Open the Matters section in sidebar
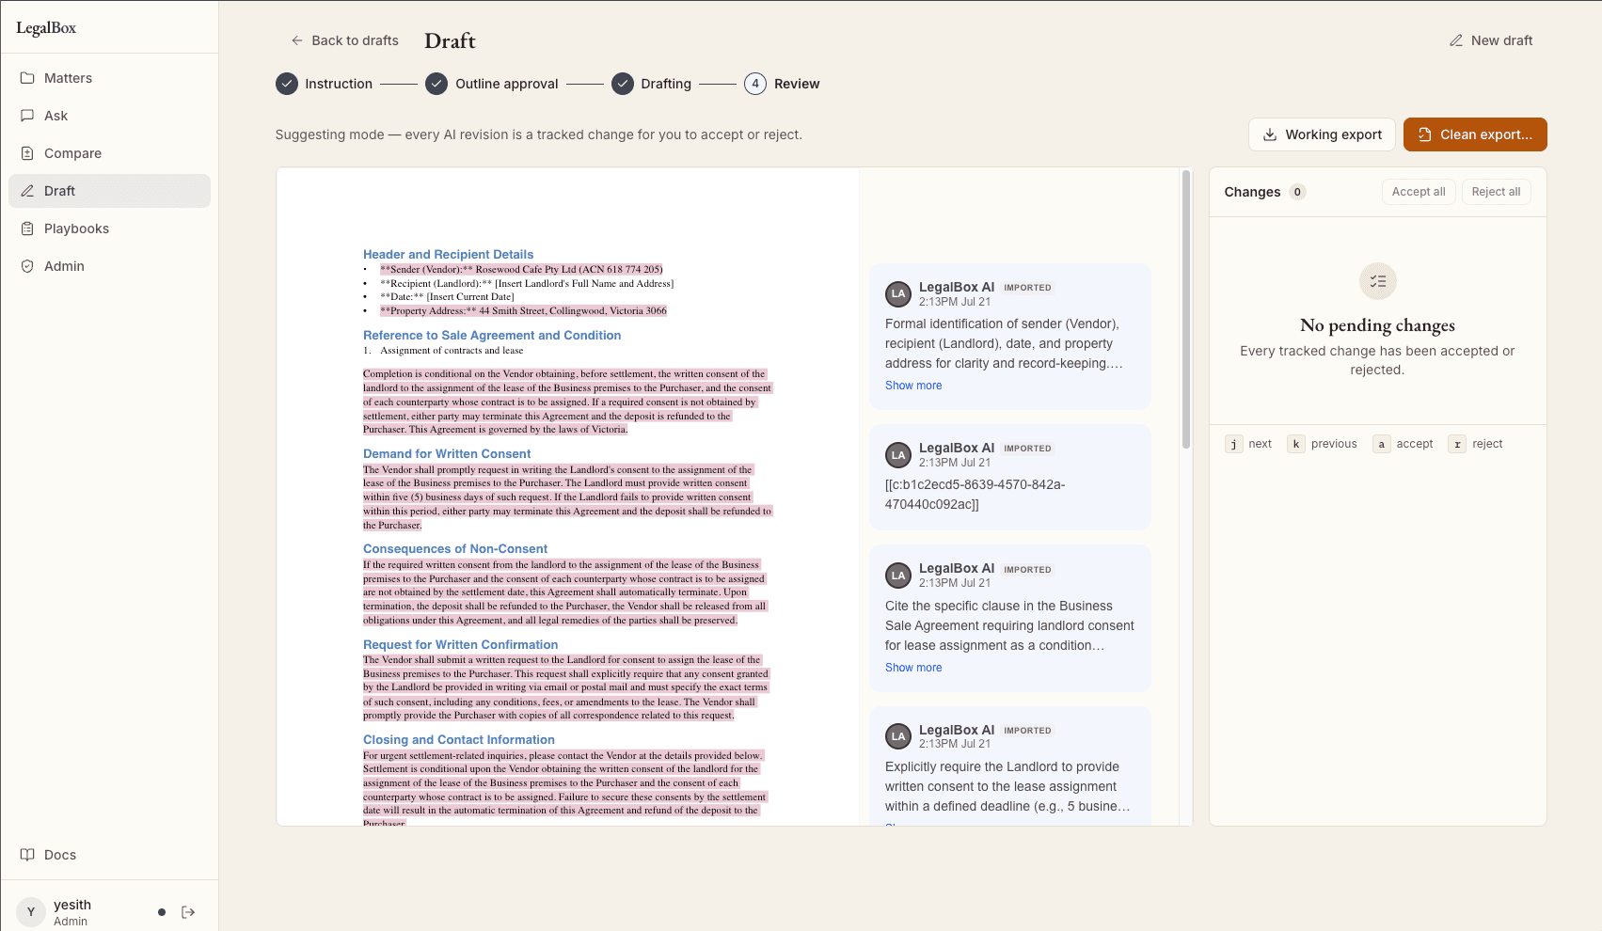Screen dimensions: 1602x931 click(109, 78)
